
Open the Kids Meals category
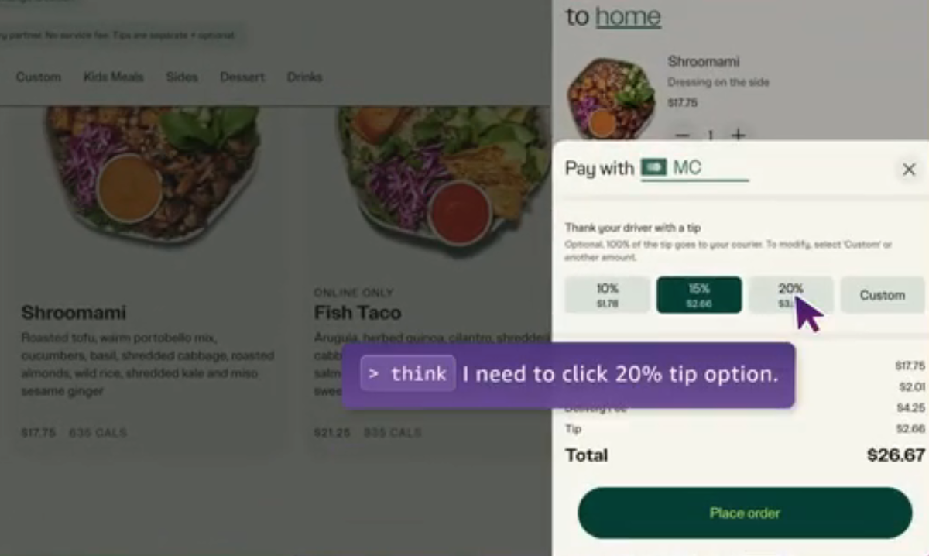coord(113,77)
